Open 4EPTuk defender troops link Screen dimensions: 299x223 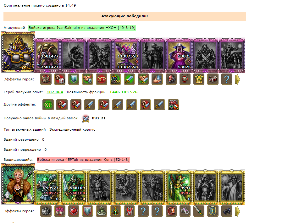83,160
